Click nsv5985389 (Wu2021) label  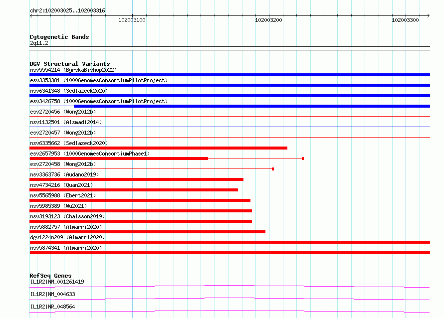pos(58,206)
